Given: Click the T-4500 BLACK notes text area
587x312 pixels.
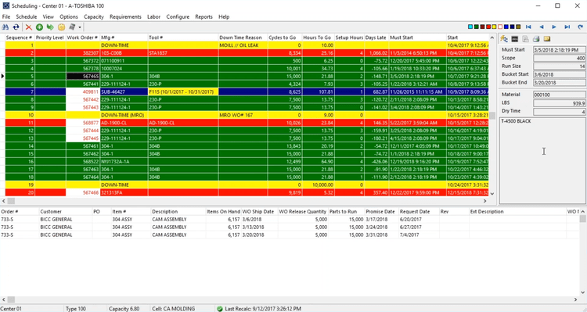Looking at the screenshot, I should [543, 160].
